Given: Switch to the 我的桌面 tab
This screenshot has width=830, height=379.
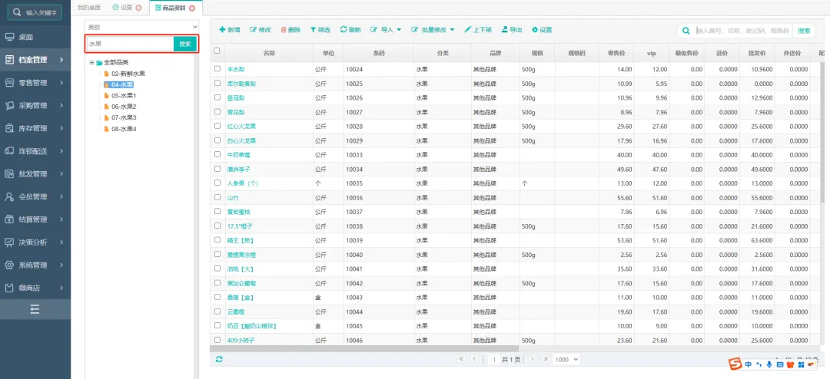Looking at the screenshot, I should (88, 7).
